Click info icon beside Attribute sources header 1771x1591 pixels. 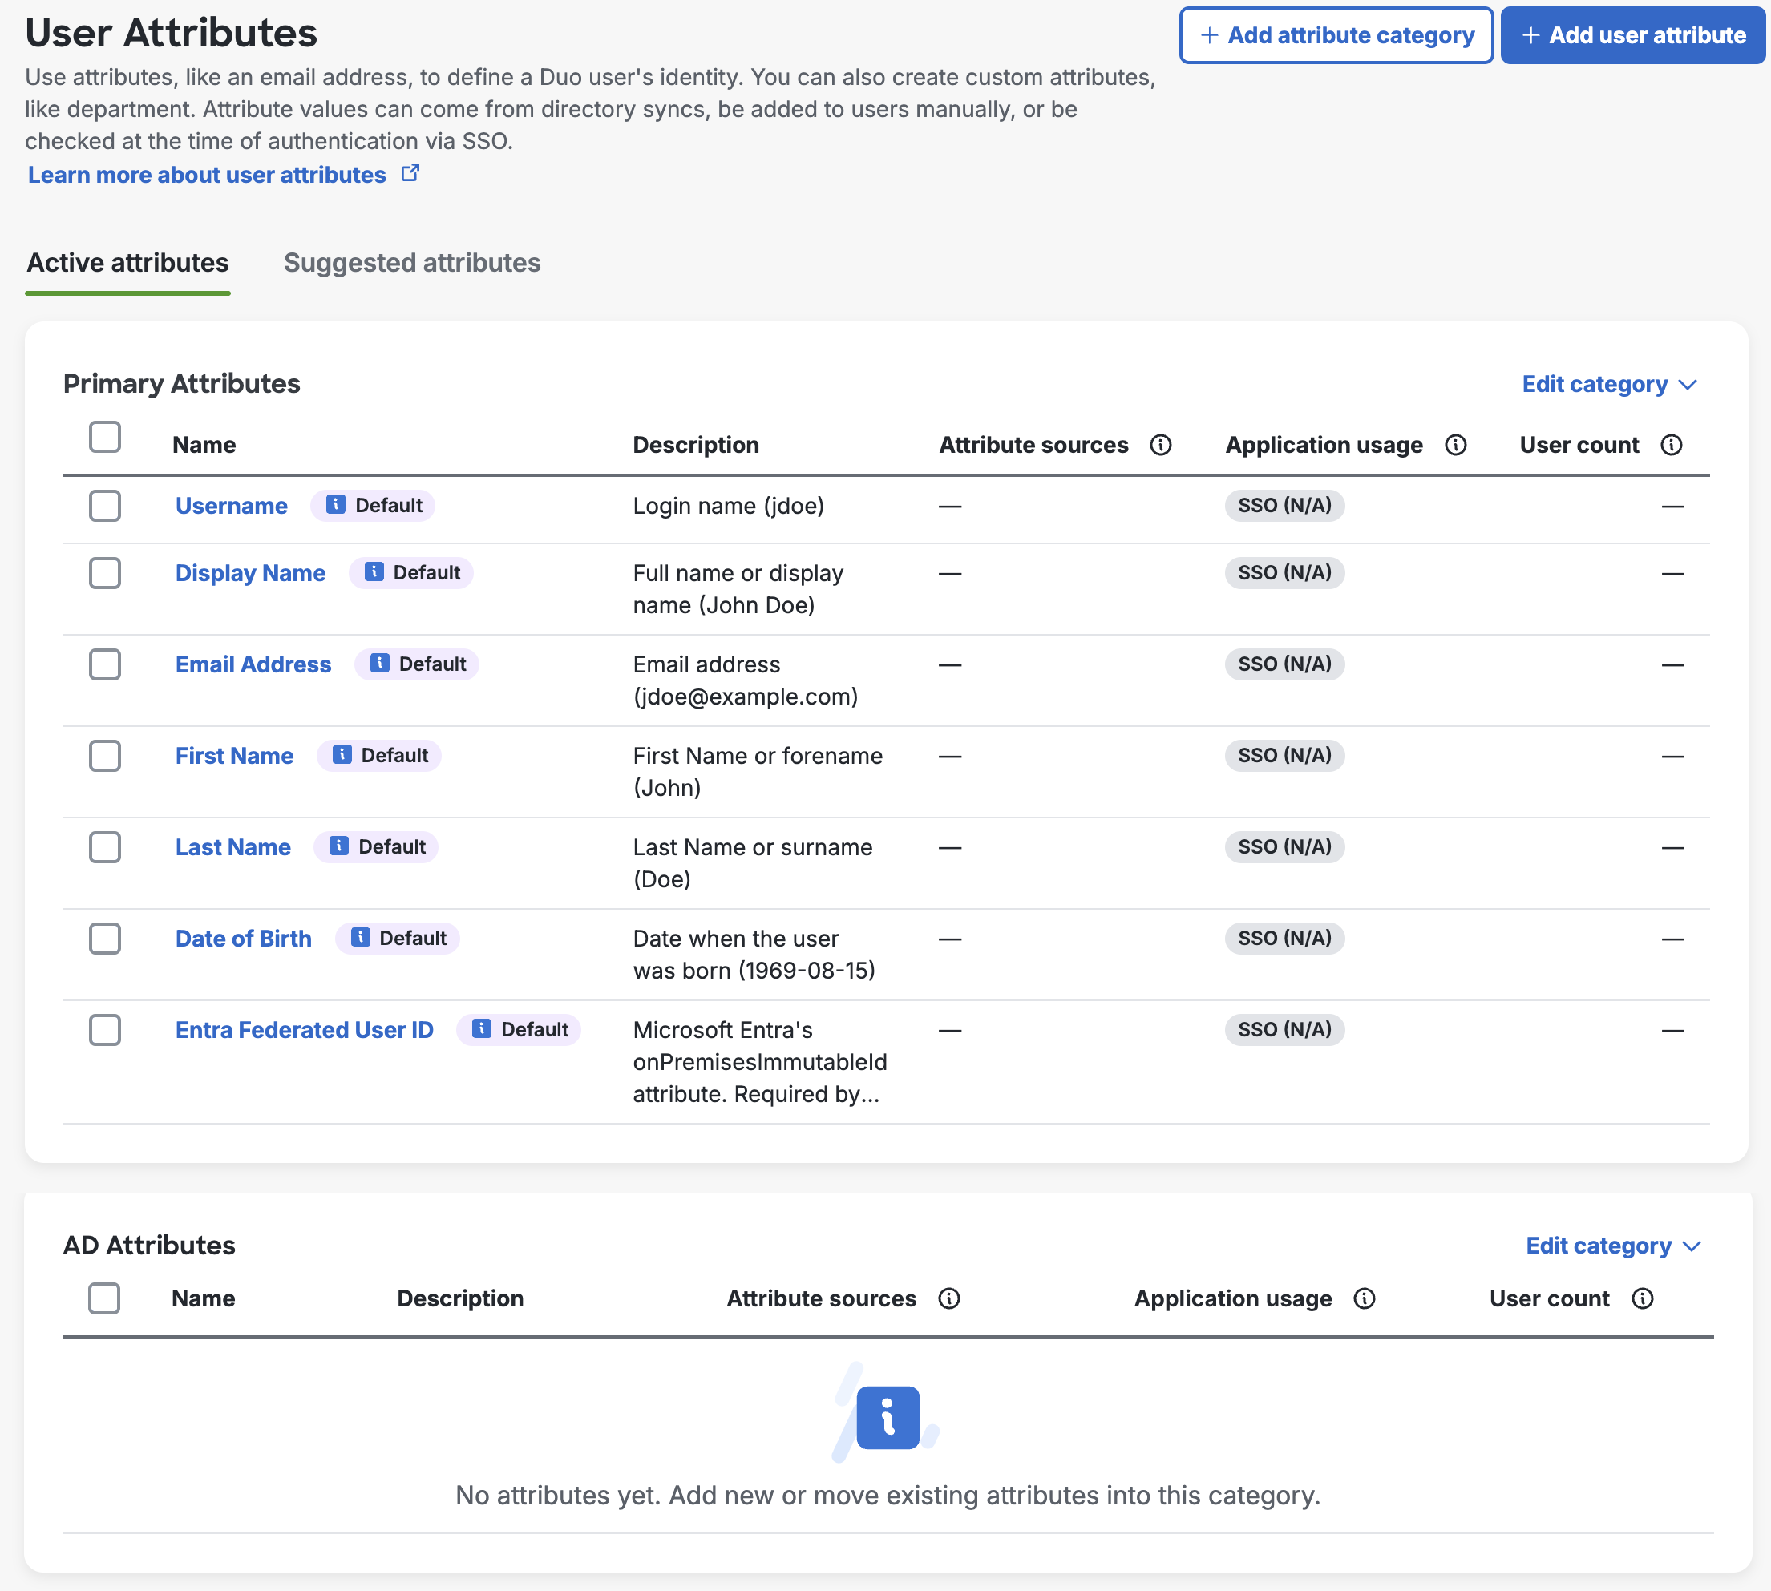(x=1162, y=445)
